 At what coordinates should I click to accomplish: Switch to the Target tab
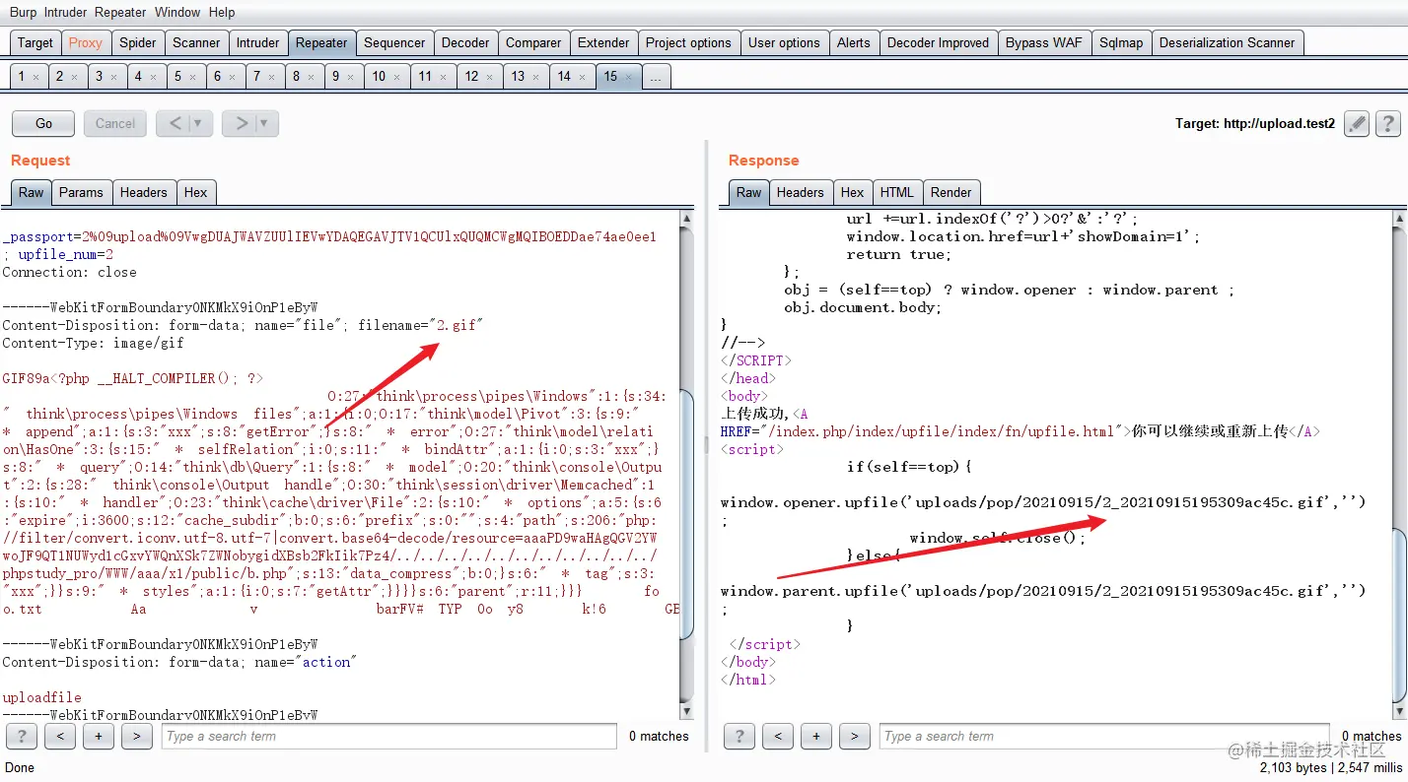pyautogui.click(x=35, y=42)
